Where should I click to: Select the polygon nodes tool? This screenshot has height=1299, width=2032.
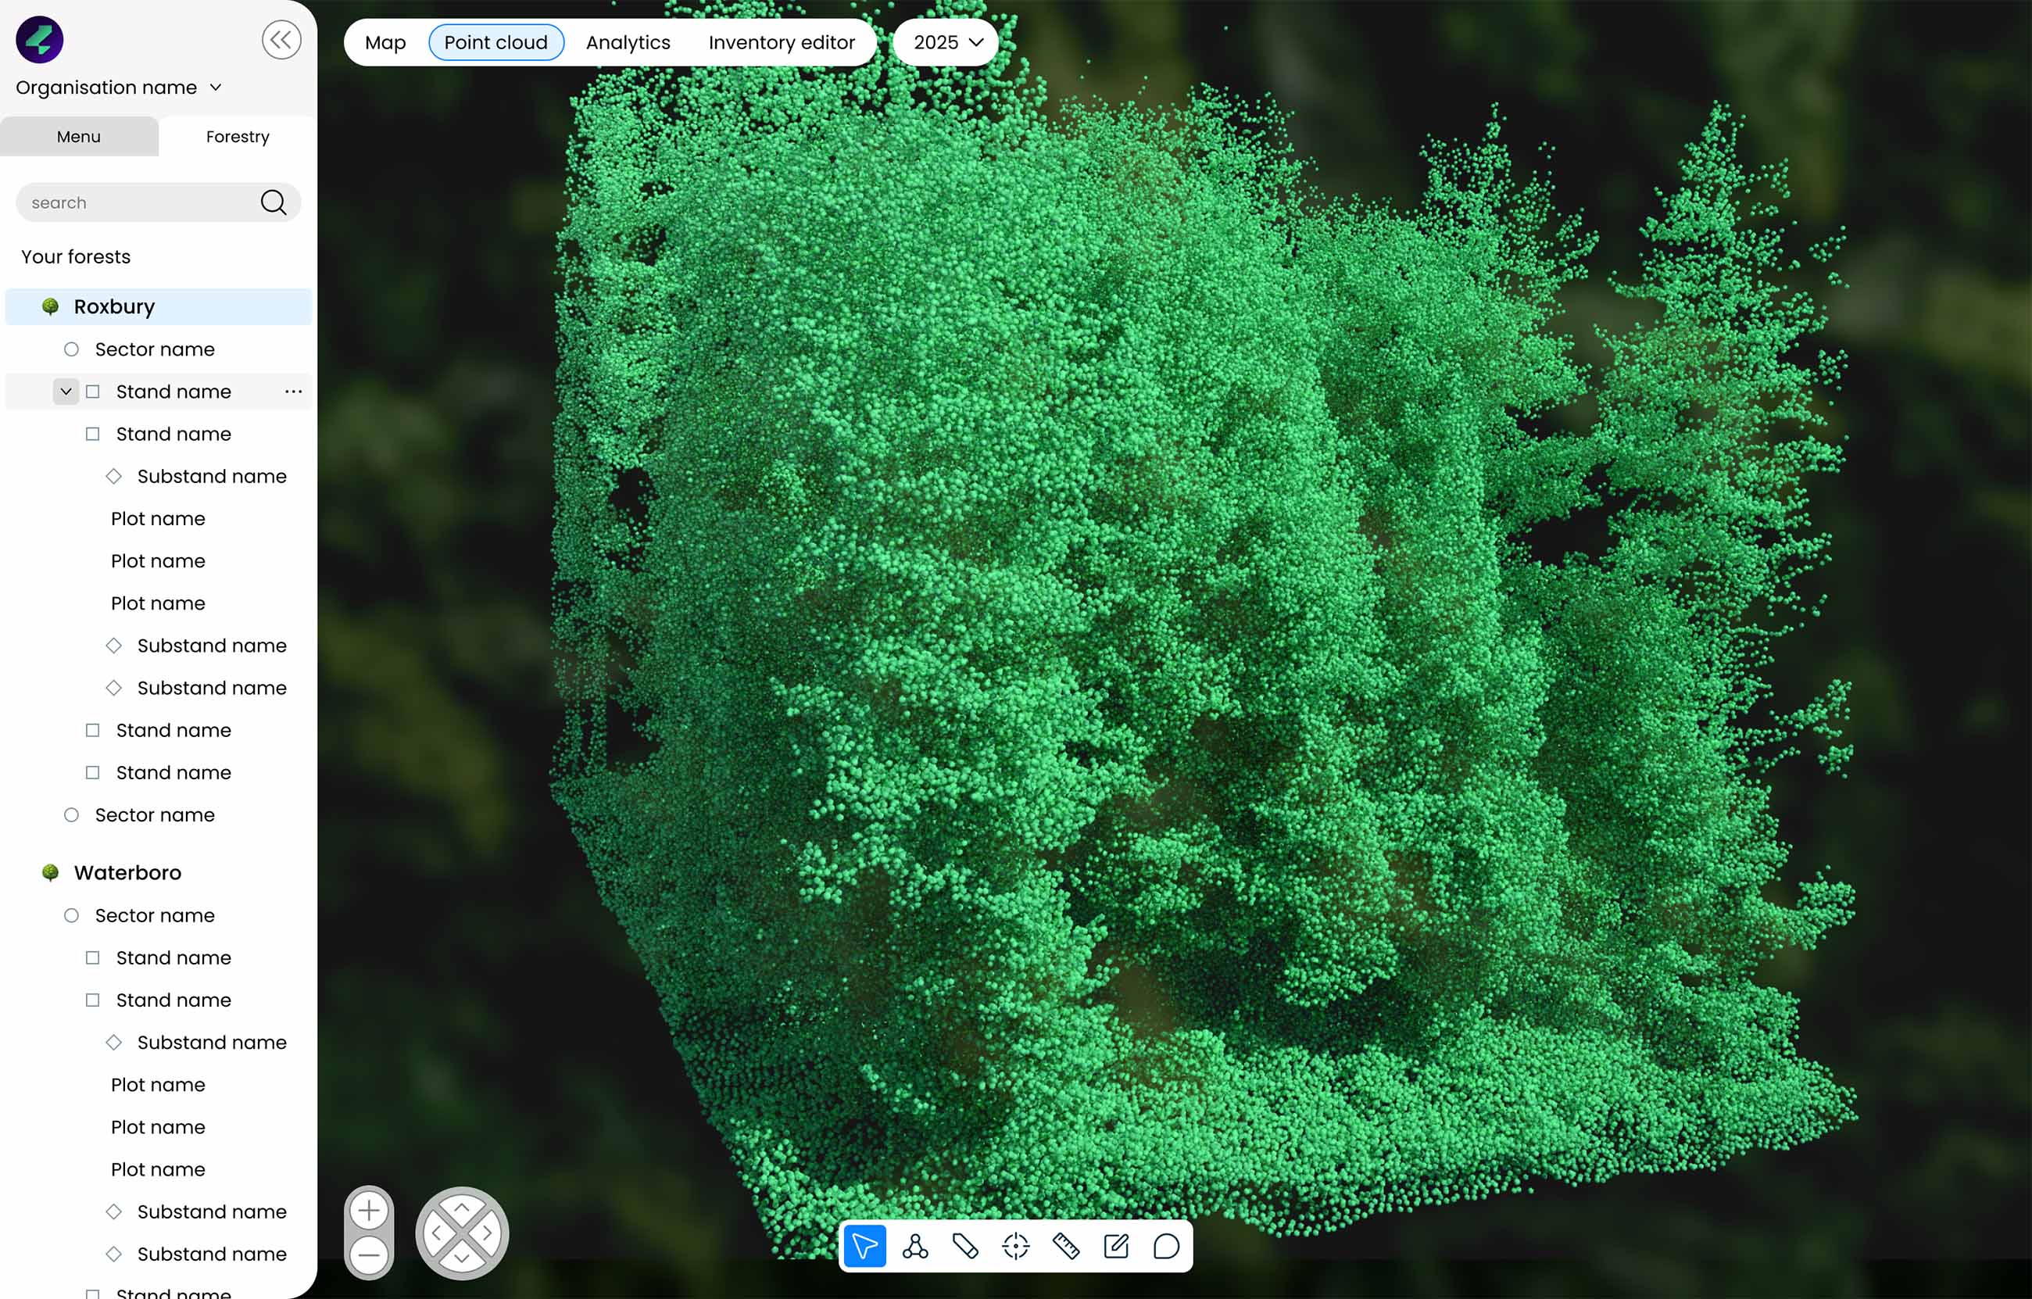click(x=914, y=1246)
